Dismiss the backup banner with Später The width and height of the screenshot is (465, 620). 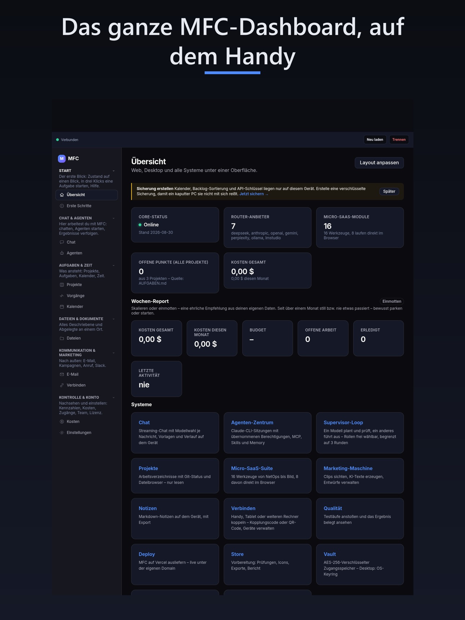[389, 192]
